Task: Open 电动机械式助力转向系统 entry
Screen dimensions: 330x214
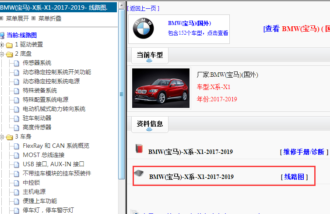Action: click(54, 109)
